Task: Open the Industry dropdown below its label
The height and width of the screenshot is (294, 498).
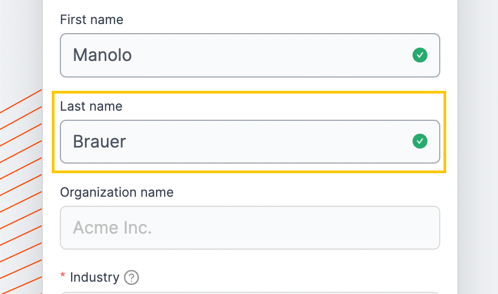Action: (x=250, y=293)
